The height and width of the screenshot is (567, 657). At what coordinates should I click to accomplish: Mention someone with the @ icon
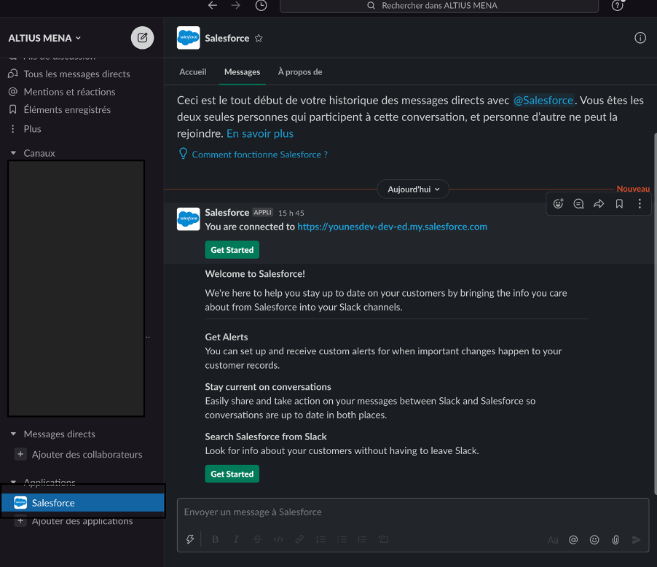pyautogui.click(x=573, y=540)
